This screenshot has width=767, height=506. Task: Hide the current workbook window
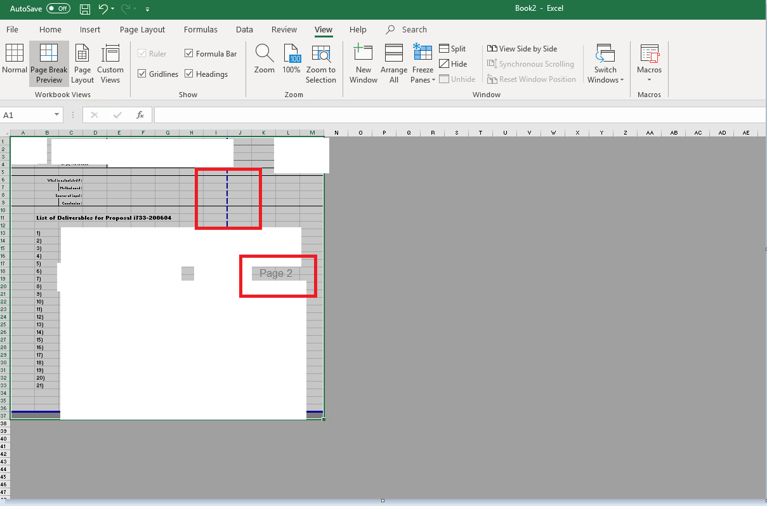pos(453,64)
